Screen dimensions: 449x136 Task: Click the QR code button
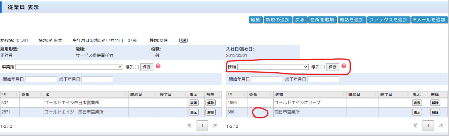(x=183, y=41)
